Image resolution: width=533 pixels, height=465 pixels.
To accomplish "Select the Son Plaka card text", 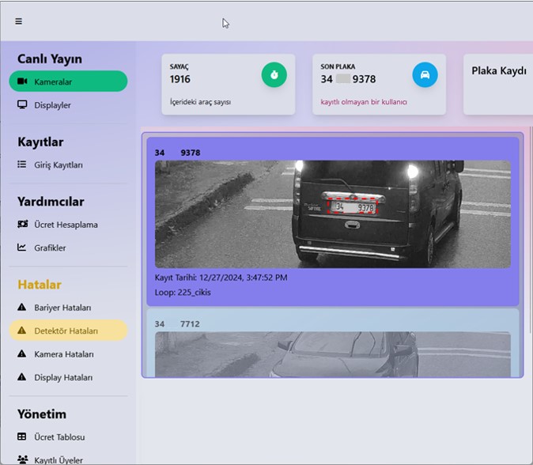I will point(348,79).
